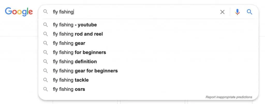Viewport: 265px width, 104px height.
Task: Select suggestion 'fly fishing - youtube'
Action: 148,25
